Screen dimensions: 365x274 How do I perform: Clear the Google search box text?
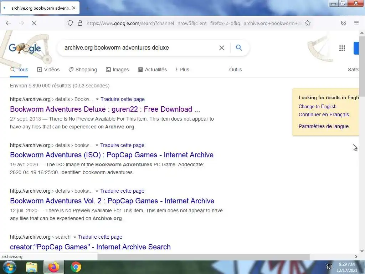(222, 48)
